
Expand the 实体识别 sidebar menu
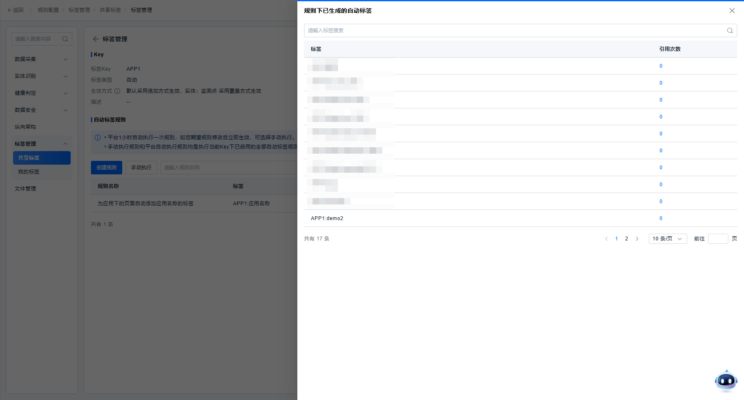(x=41, y=76)
